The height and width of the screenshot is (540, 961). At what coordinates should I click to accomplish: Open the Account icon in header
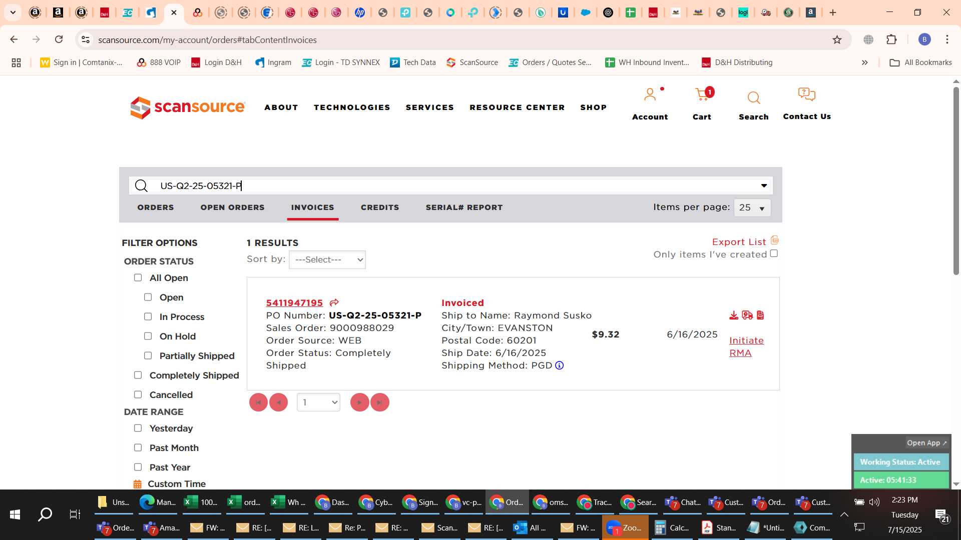click(650, 94)
